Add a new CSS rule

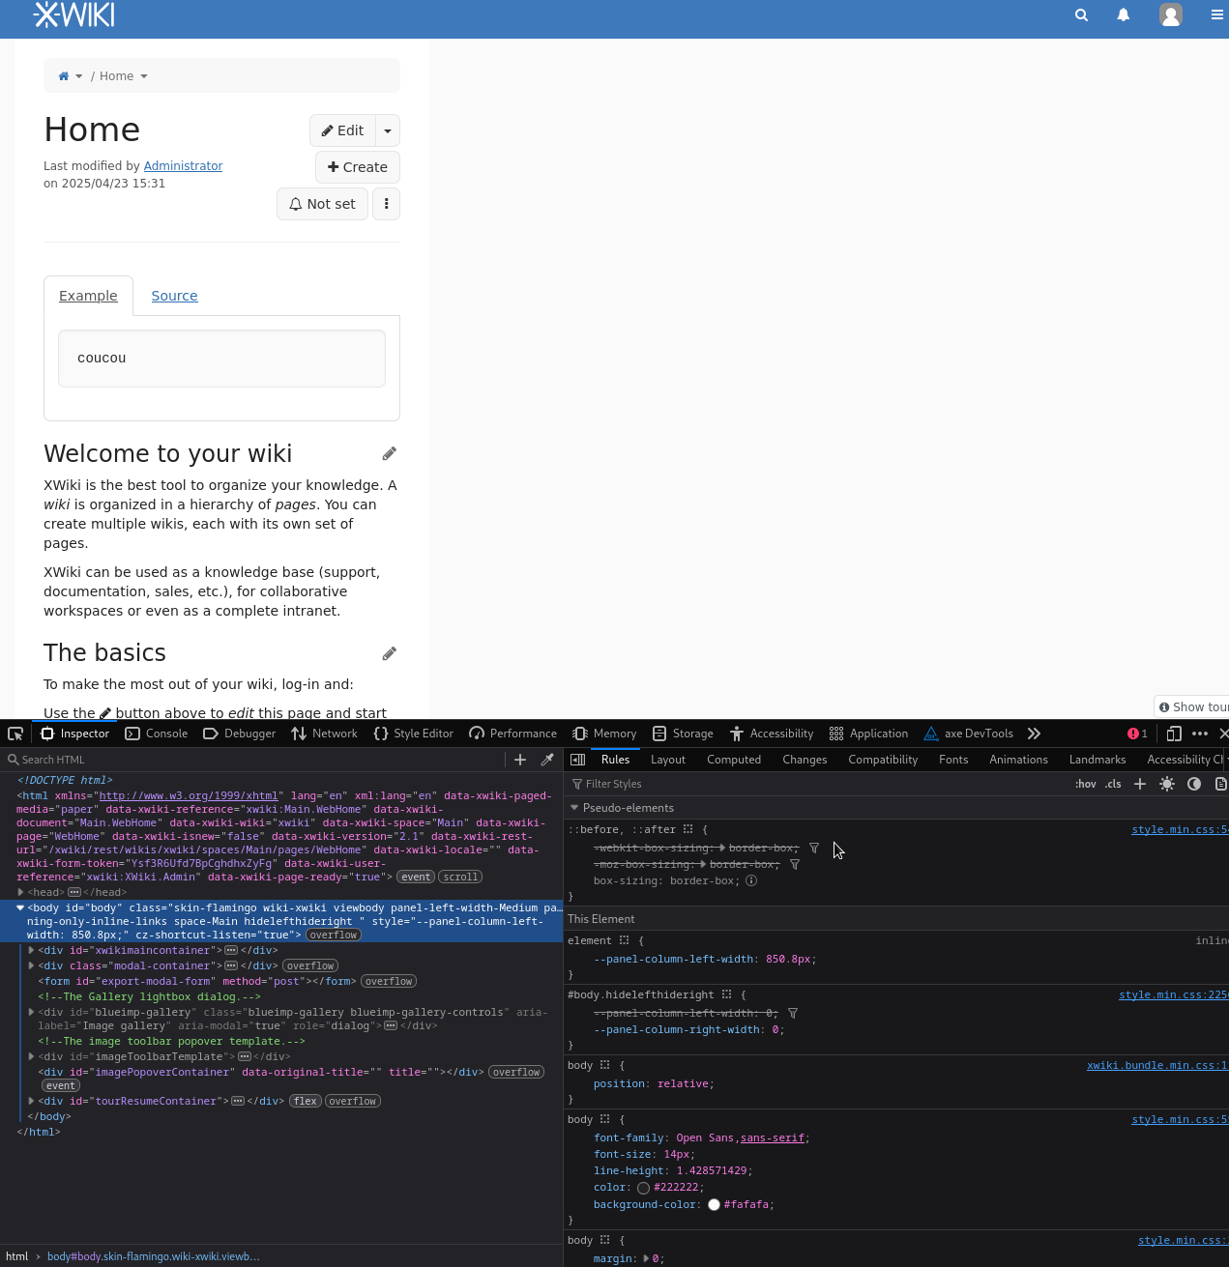[x=1140, y=784]
